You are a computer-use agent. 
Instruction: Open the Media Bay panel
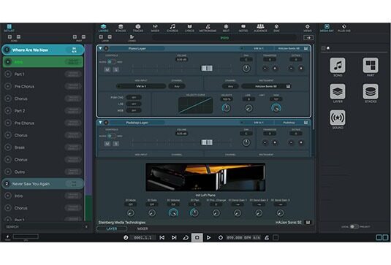327,28
